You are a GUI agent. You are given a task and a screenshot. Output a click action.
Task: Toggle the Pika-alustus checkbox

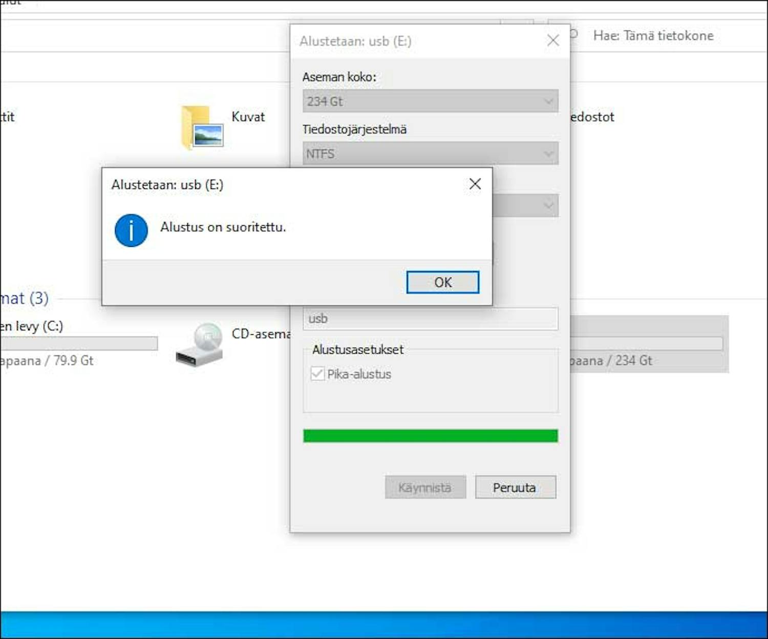point(317,374)
